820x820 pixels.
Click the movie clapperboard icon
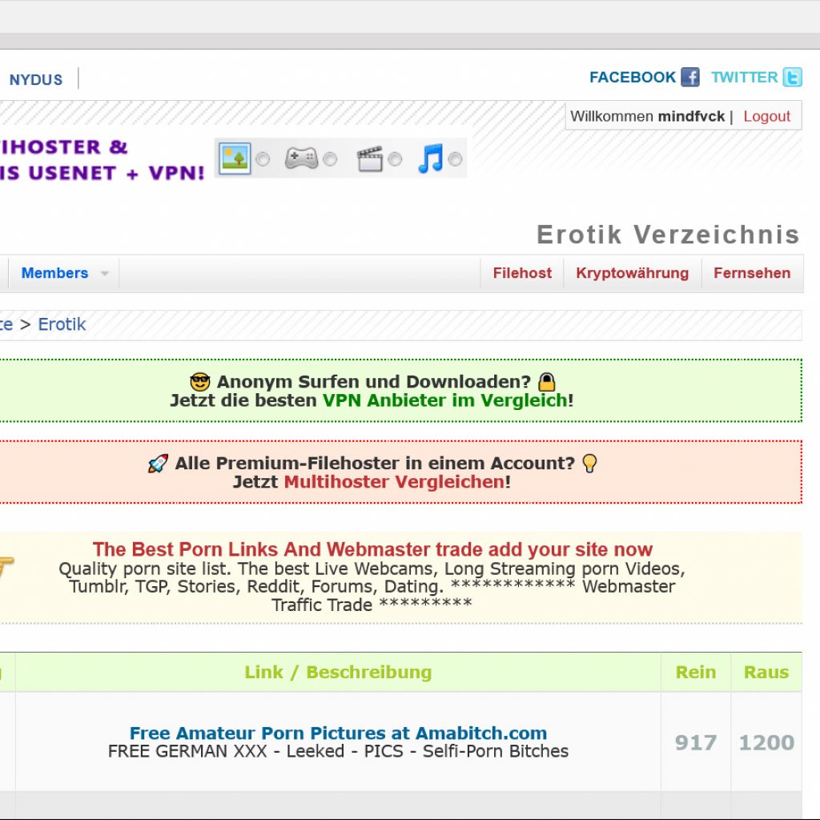pos(369,159)
